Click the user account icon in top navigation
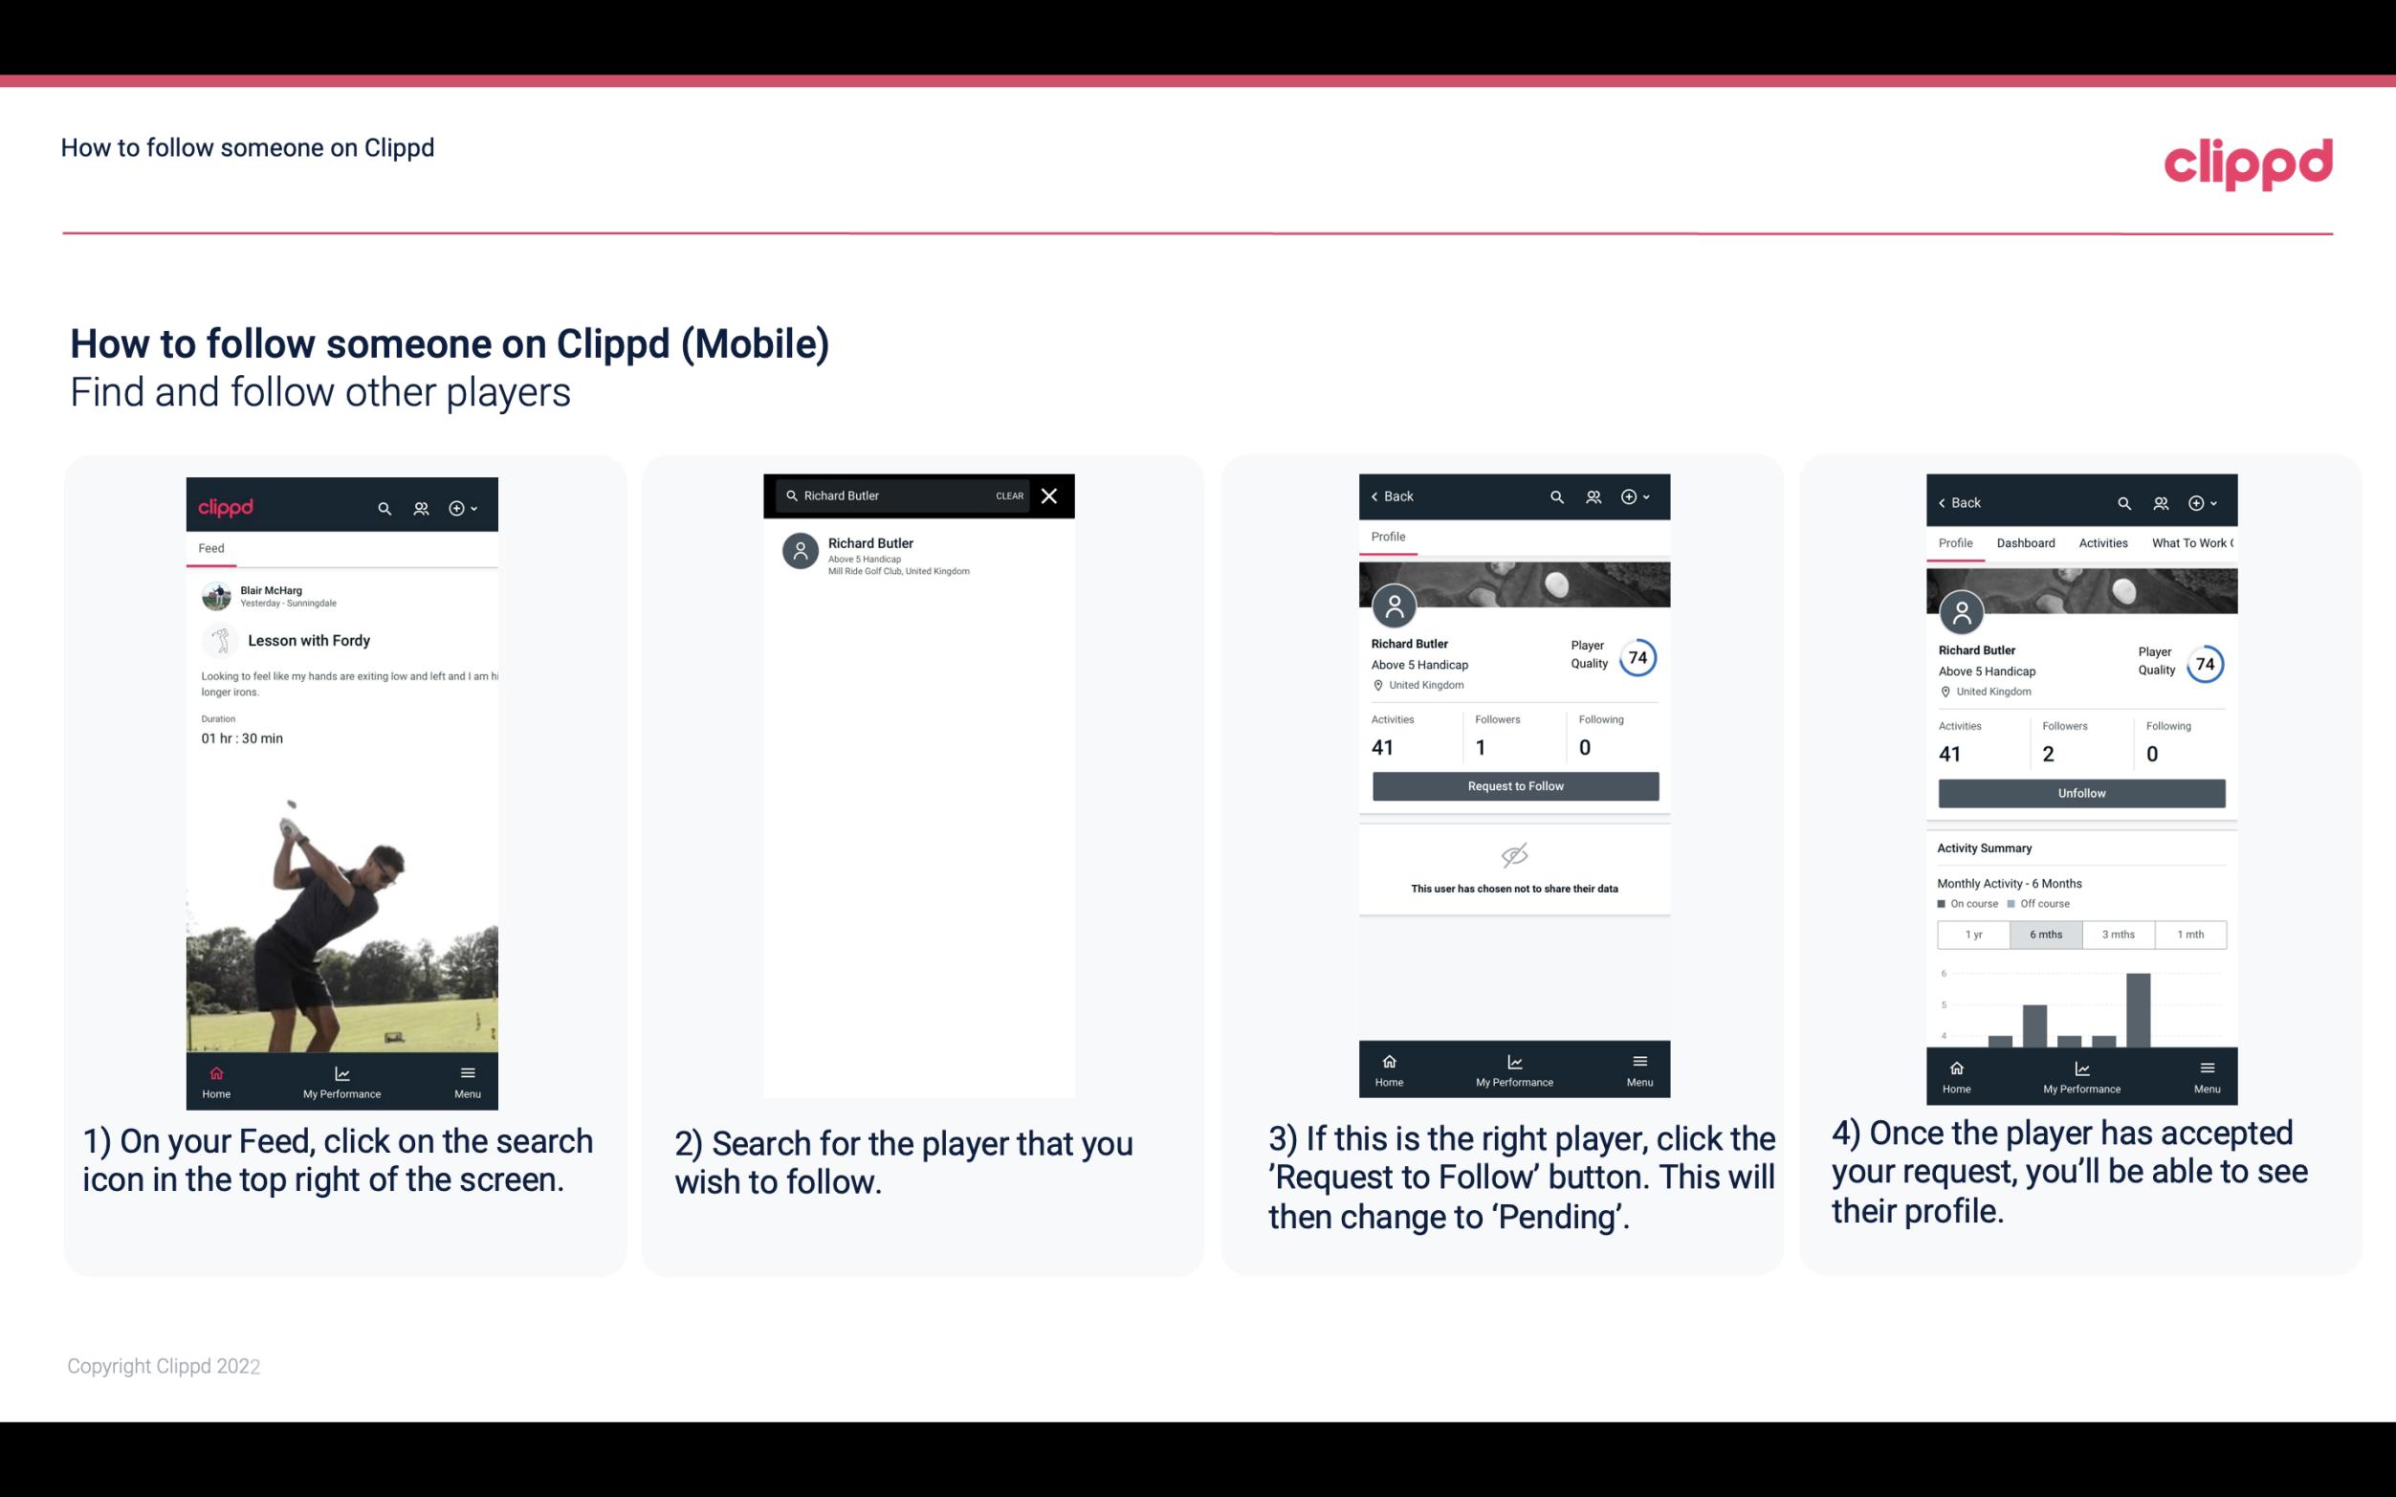The width and height of the screenshot is (2396, 1497). point(419,507)
